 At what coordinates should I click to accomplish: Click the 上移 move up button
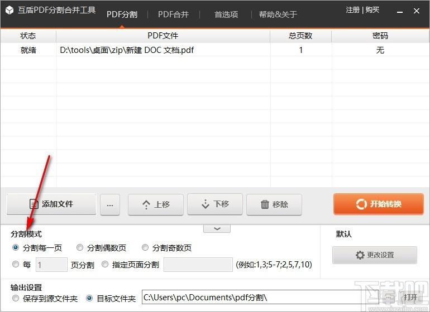tap(156, 204)
